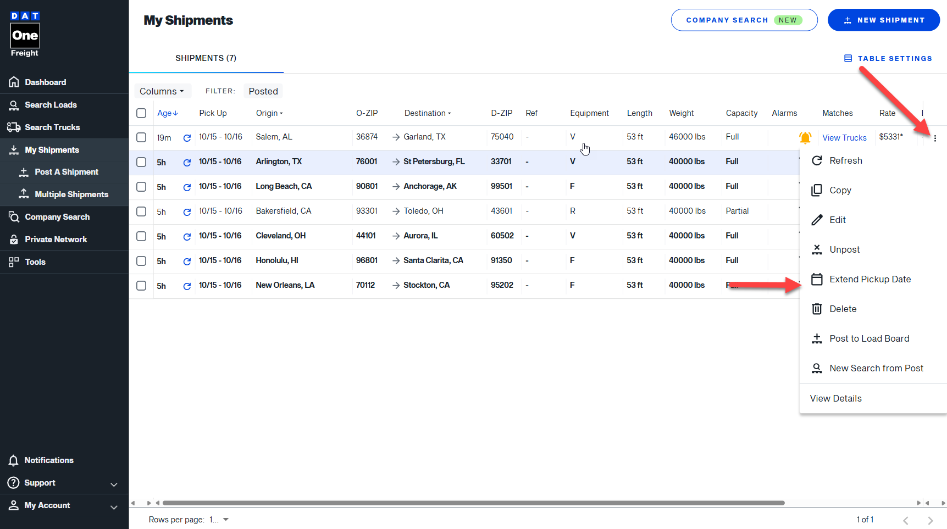Open the rows per page dropdown
Viewport: 947px width, 529px height.
click(219, 520)
